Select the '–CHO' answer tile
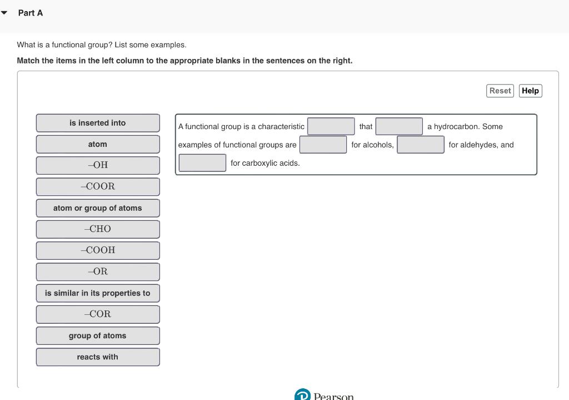This screenshot has height=400, width=569. click(98, 229)
